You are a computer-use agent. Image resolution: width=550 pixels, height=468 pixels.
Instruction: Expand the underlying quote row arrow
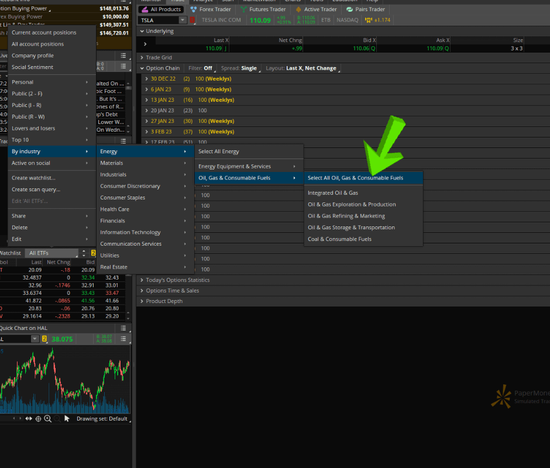pyautogui.click(x=145, y=44)
